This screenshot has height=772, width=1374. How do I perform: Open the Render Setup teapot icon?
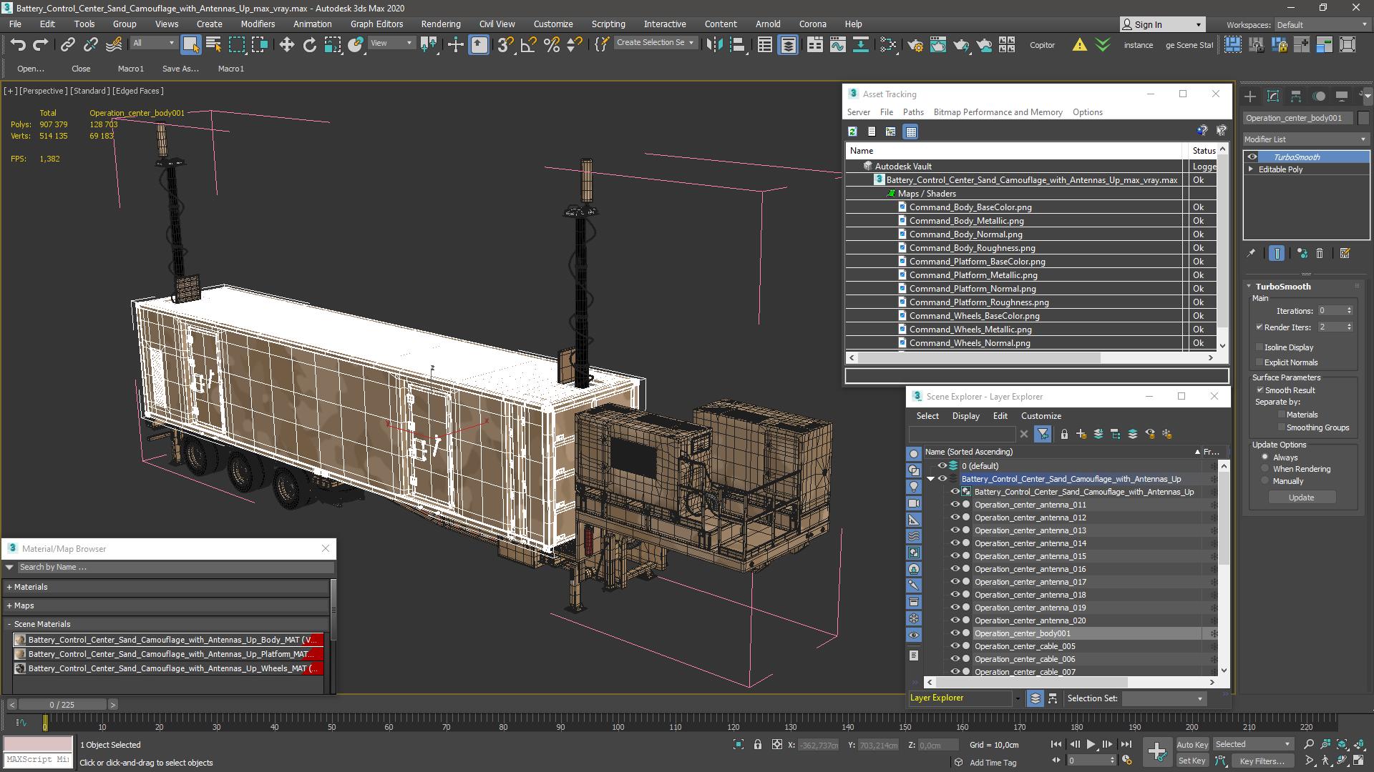click(x=915, y=45)
